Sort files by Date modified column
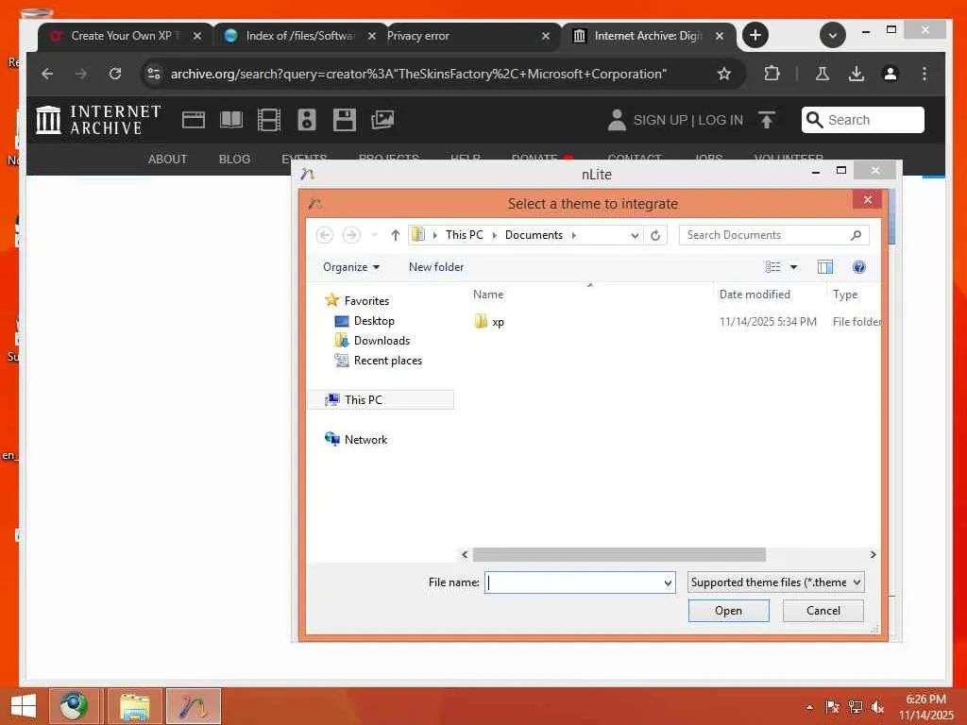The width and height of the screenshot is (967, 725). click(x=755, y=295)
